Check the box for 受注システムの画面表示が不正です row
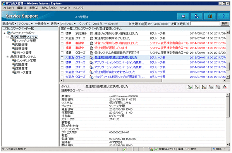Screen dimensions: 232x153 tap(62, 53)
